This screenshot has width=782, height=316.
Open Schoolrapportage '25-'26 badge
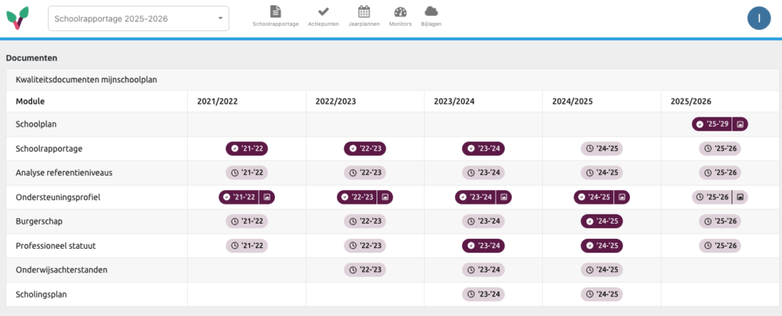[x=719, y=148]
